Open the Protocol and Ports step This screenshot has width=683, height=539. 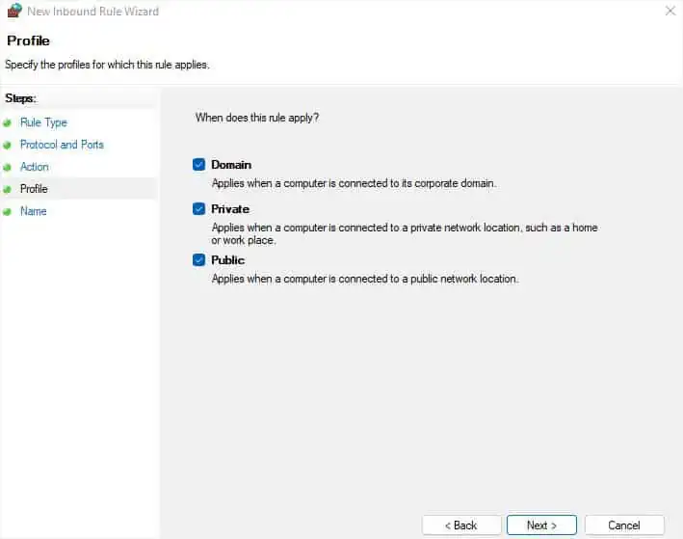(62, 145)
